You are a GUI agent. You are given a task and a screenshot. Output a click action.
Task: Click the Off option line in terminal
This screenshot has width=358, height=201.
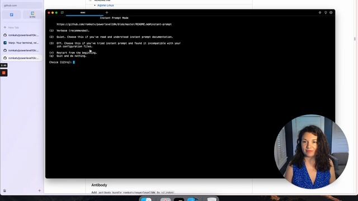click(115, 45)
